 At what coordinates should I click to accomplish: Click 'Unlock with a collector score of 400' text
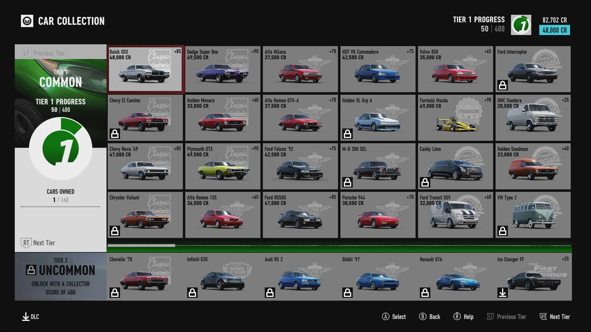pos(61,288)
